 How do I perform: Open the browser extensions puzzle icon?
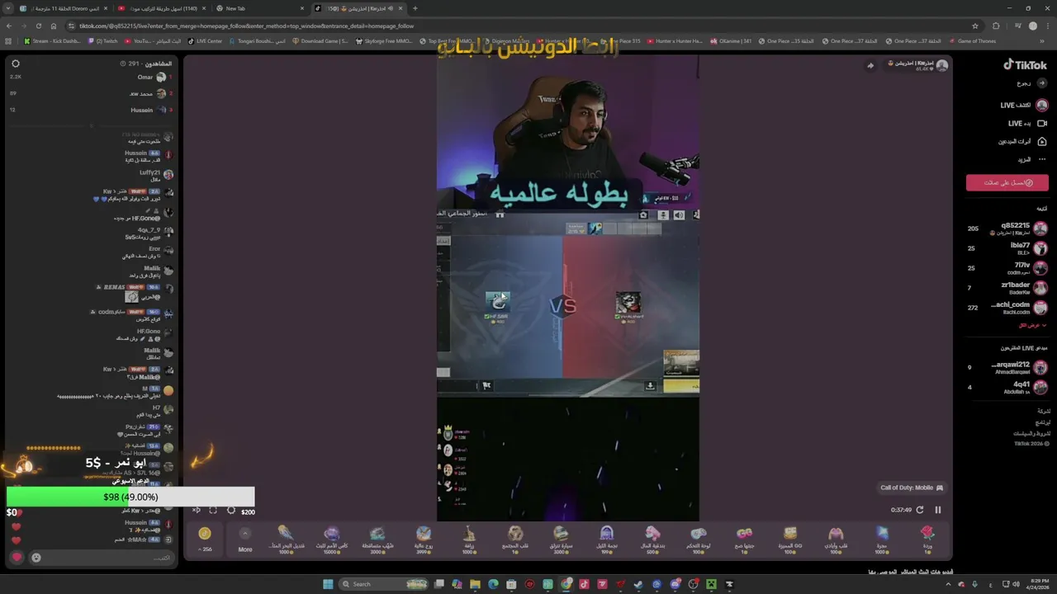[996, 26]
